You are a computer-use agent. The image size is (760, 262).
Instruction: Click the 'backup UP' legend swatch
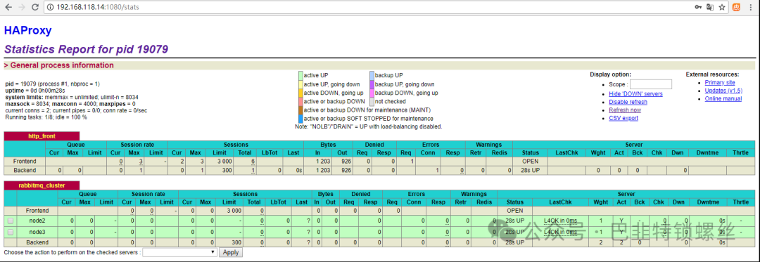pyautogui.click(x=372, y=75)
